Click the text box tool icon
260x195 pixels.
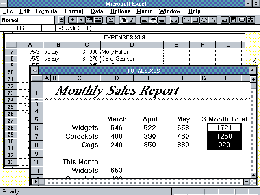tap(234, 19)
